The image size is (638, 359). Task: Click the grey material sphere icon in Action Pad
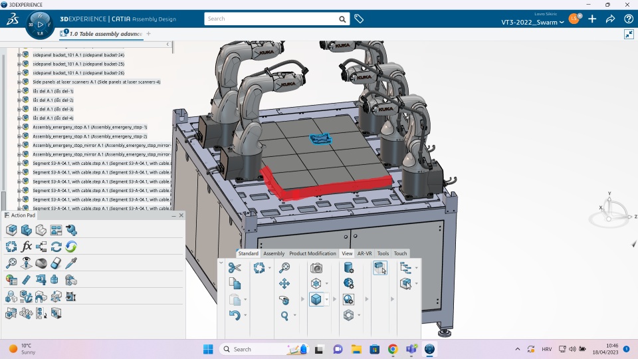coord(41,263)
